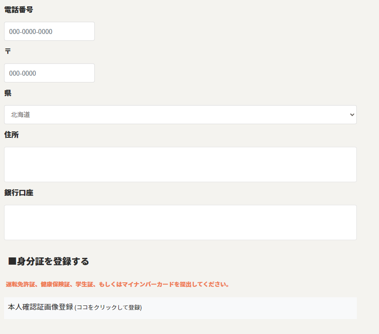Click the ■ square marker before 身分証を登録する
The height and width of the screenshot is (334, 379).
12,261
